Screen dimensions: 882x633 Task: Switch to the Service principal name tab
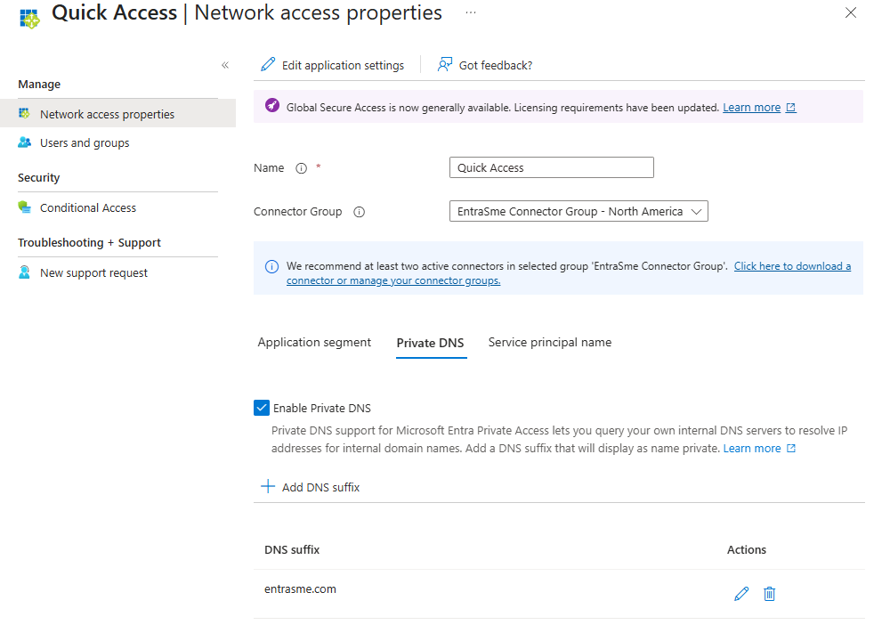549,343
